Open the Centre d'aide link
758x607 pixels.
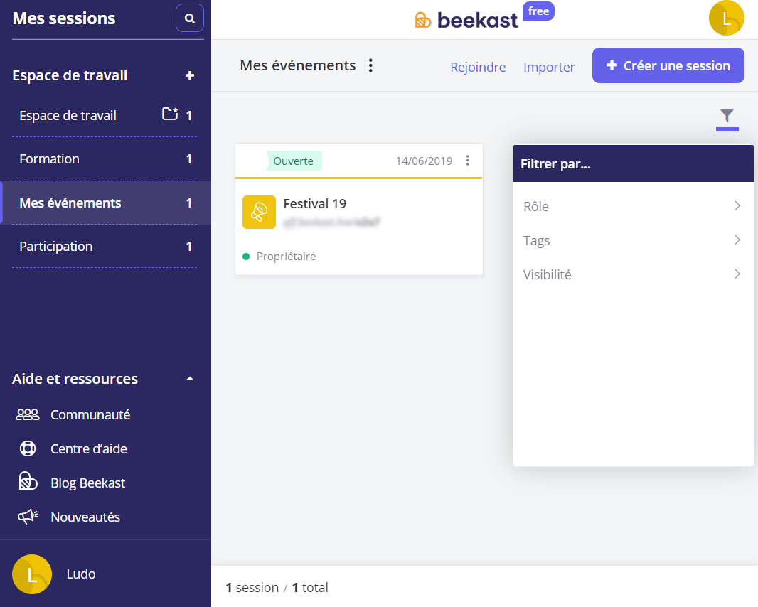[89, 449]
